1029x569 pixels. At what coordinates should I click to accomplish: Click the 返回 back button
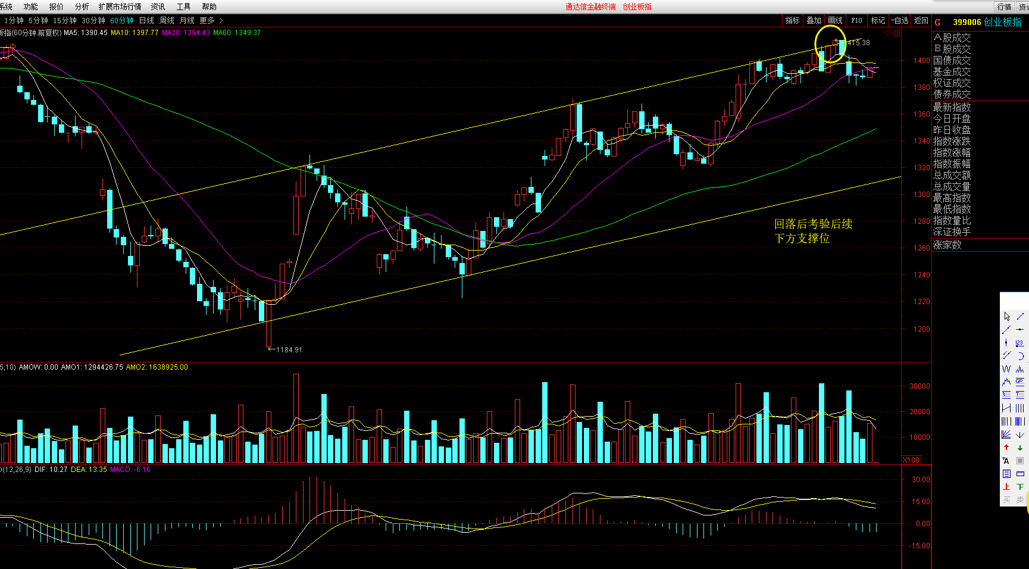click(921, 20)
